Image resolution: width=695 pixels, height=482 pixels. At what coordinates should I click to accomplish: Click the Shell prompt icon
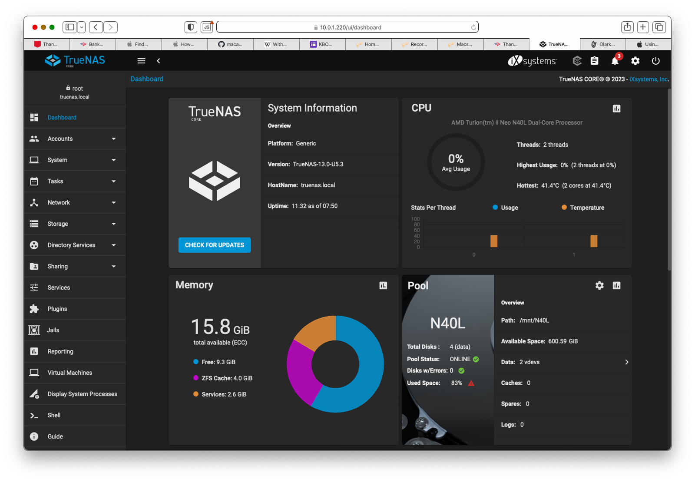pyautogui.click(x=34, y=416)
